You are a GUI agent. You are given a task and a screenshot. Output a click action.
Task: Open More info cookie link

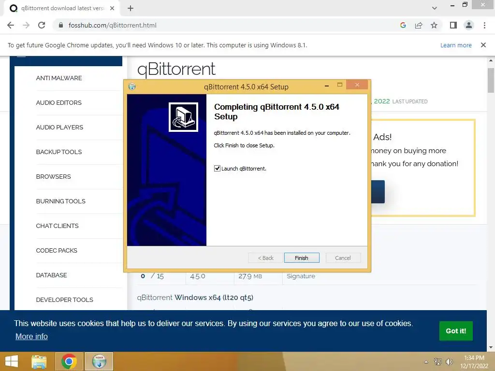coord(31,336)
